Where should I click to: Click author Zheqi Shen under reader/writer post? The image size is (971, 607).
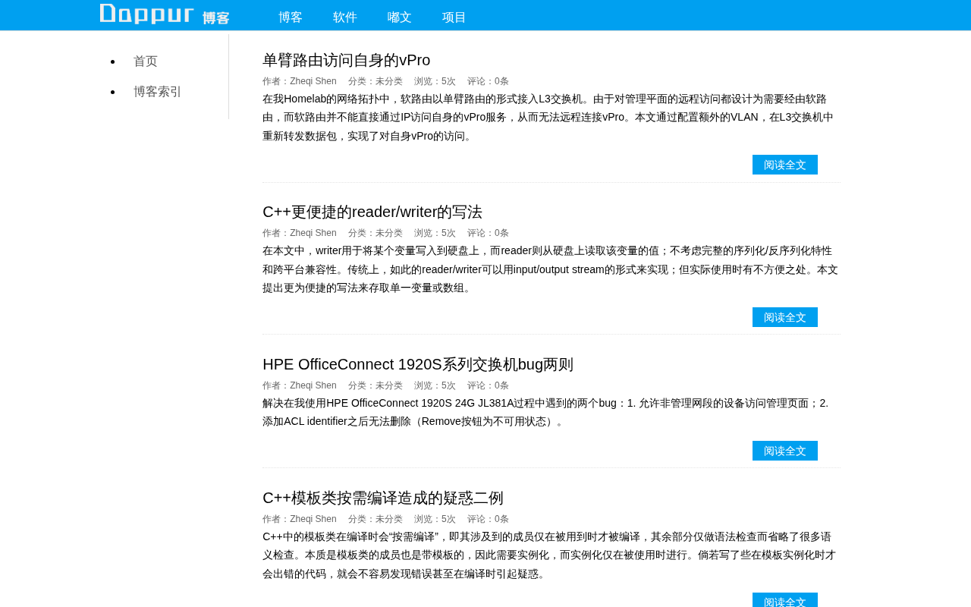tap(300, 233)
